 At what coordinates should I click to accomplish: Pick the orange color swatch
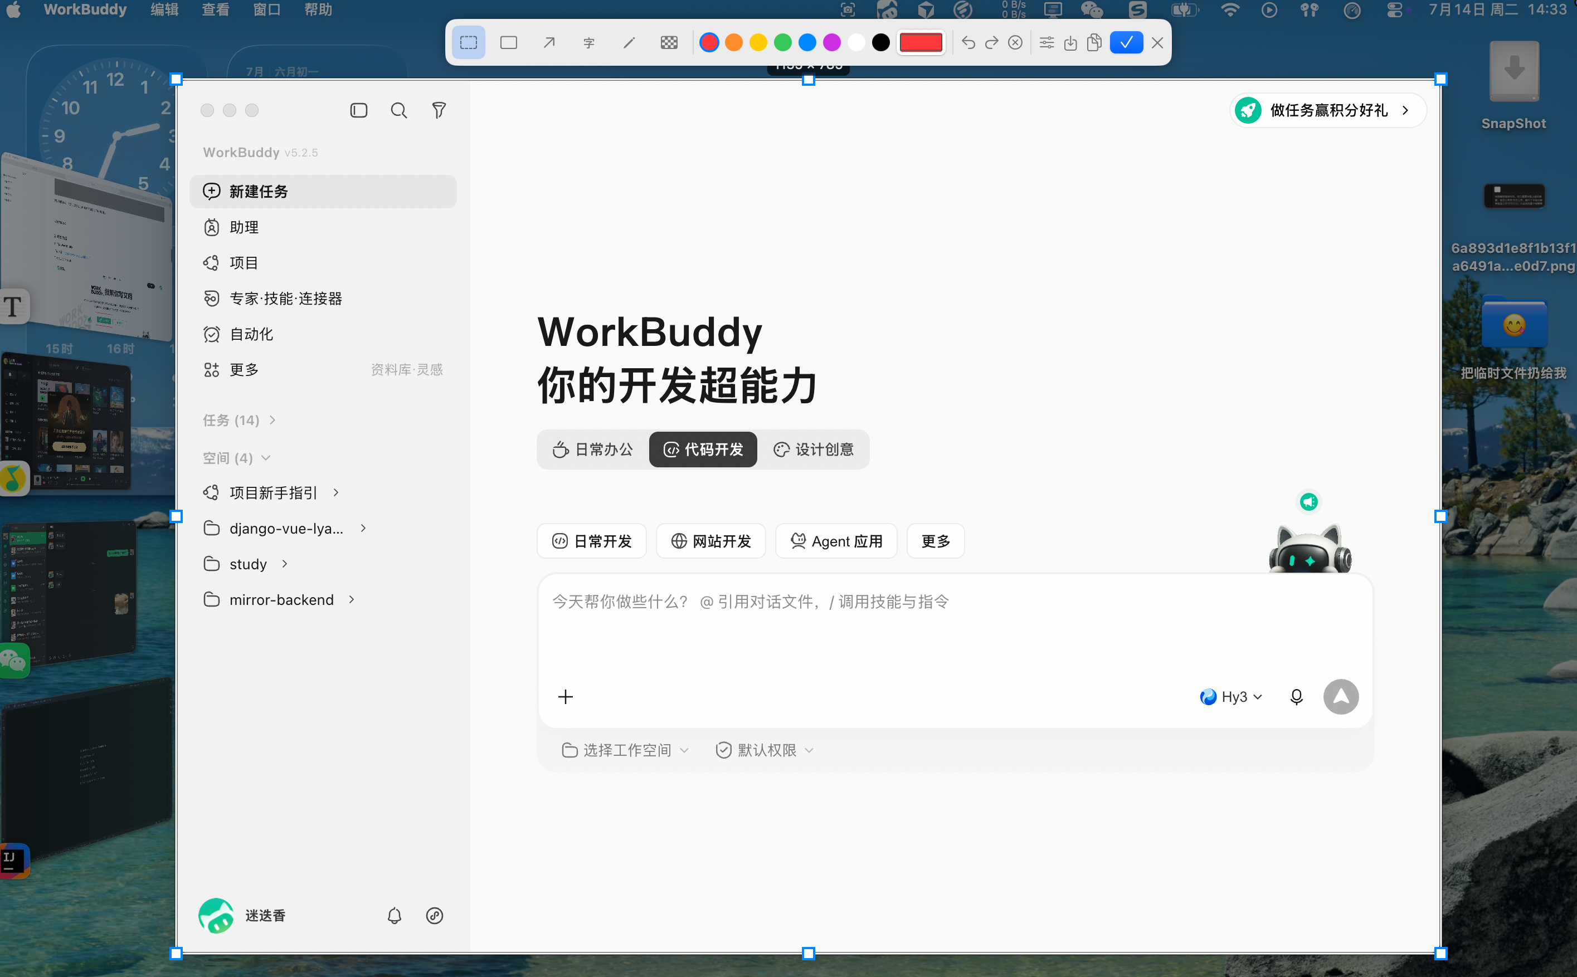pyautogui.click(x=733, y=43)
